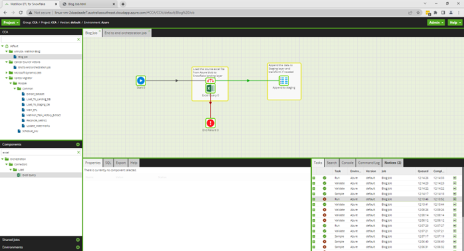The width and height of the screenshot is (464, 251).
Task: Collapse the Connectors components folder
Action: tap(7, 165)
